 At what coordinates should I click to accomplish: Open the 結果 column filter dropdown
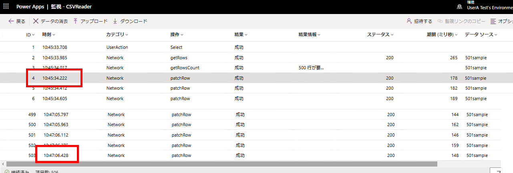click(x=246, y=35)
